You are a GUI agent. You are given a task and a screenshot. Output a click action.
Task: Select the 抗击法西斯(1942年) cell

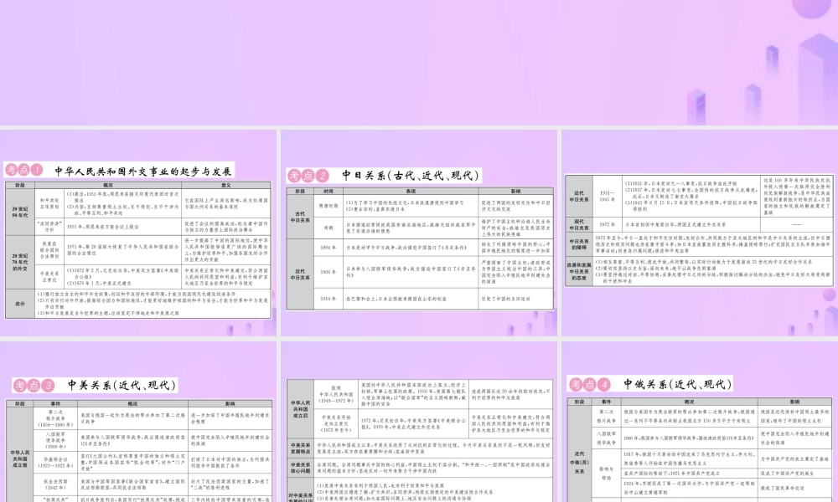[55, 484]
